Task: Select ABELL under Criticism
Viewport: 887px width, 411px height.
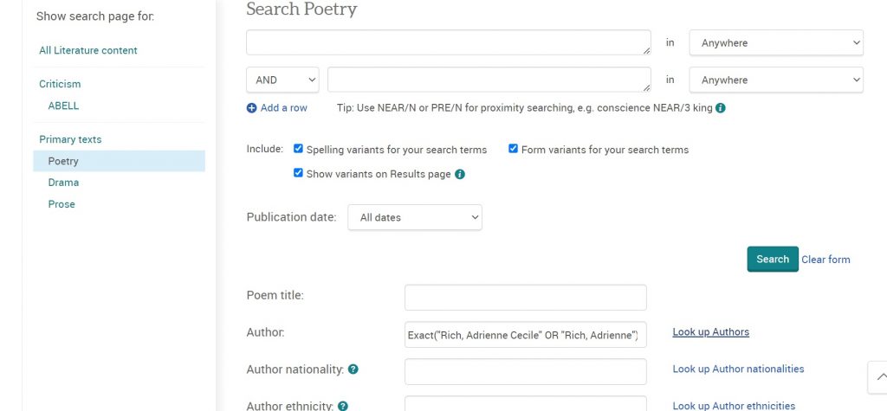Action: click(63, 106)
